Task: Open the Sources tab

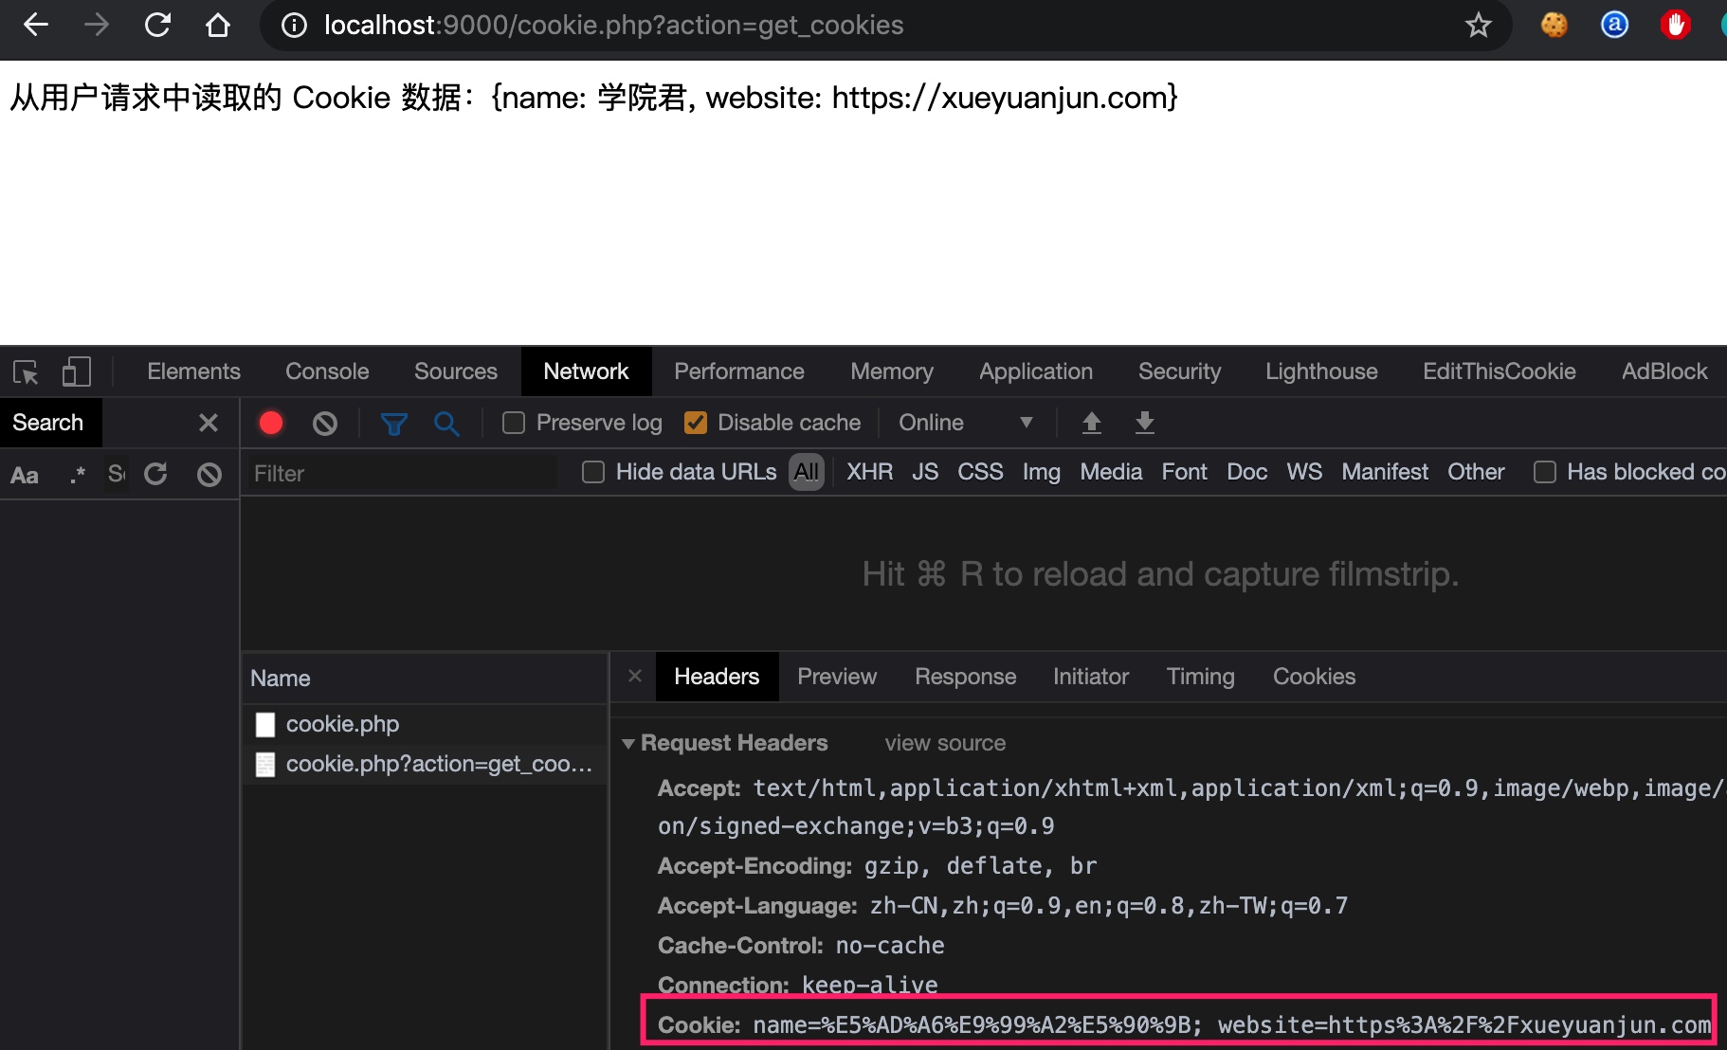Action: click(x=455, y=371)
